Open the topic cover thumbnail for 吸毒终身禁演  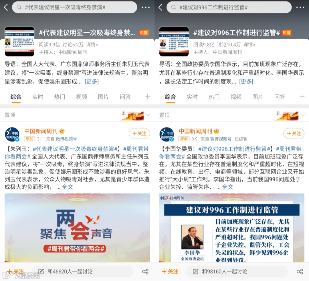tap(19, 41)
